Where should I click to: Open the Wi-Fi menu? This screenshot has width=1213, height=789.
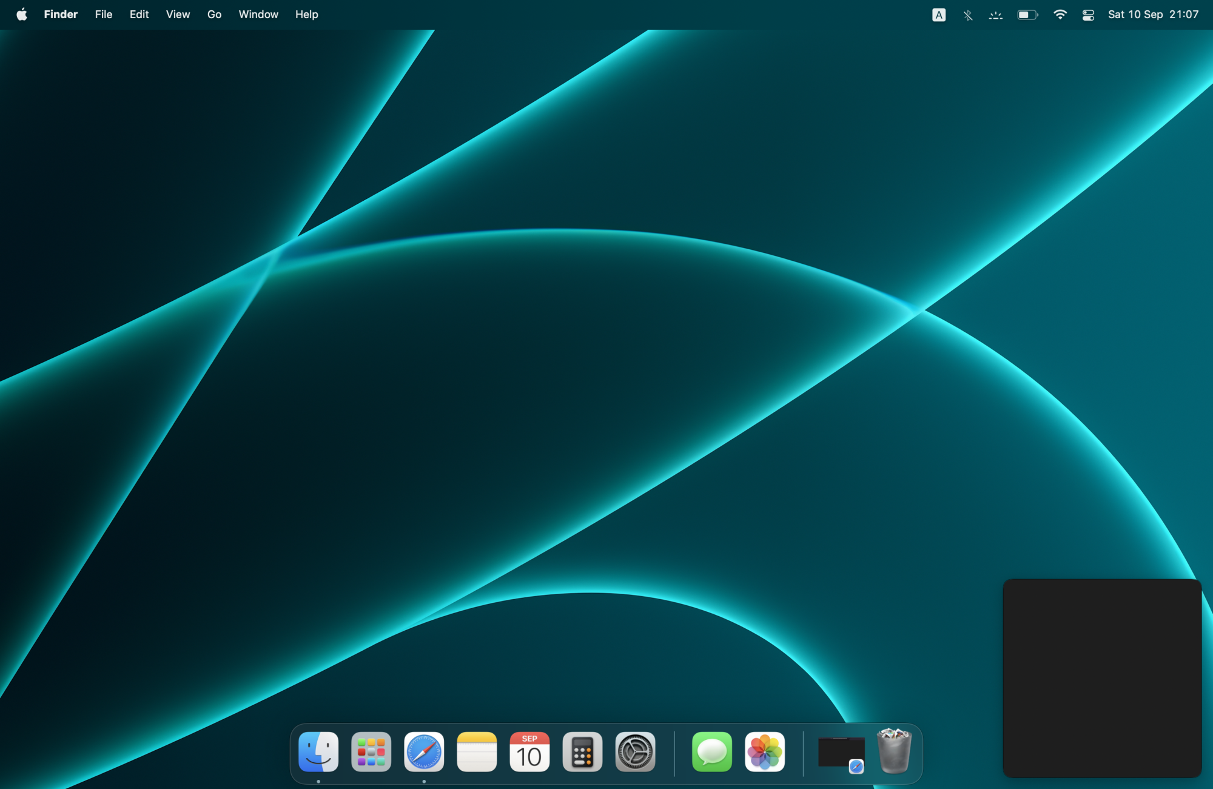coord(1060,15)
